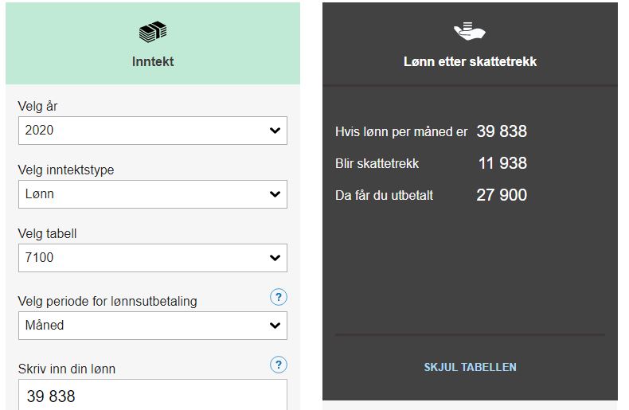
Task: Click the salary input field with 39 838
Action: (153, 395)
